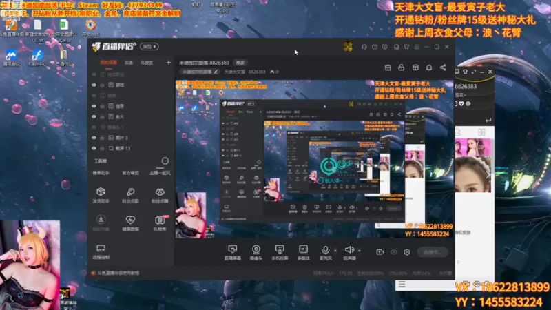Open the mail icon in title bar
Screen dimensions: 551x310
[x=375, y=47]
